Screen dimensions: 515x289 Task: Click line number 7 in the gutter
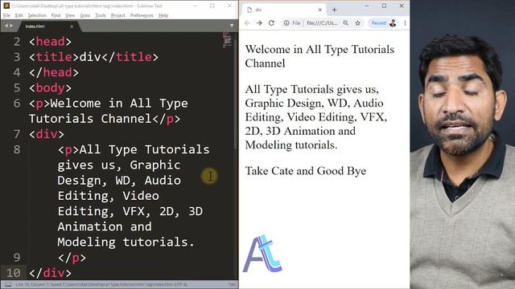tap(17, 134)
